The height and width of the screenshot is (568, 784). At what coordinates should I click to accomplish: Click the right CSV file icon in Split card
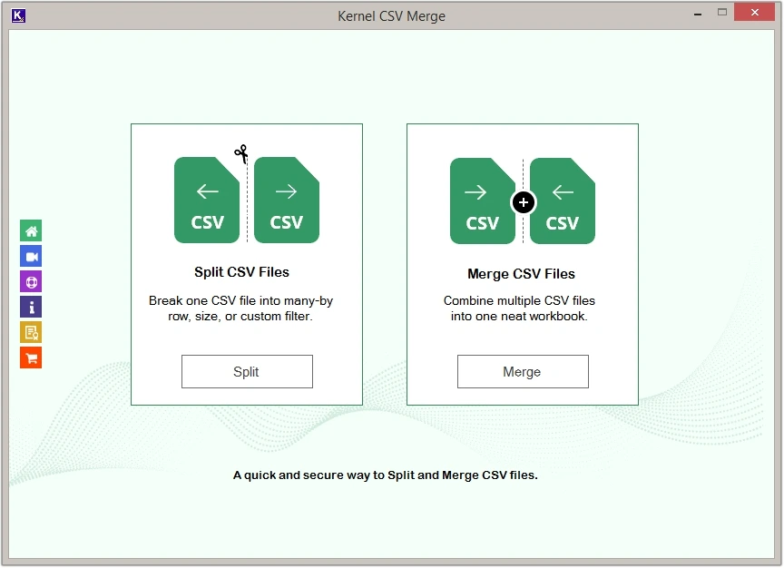click(x=287, y=200)
